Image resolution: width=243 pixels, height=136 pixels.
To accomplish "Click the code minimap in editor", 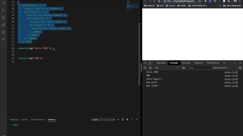I will 132,5.
